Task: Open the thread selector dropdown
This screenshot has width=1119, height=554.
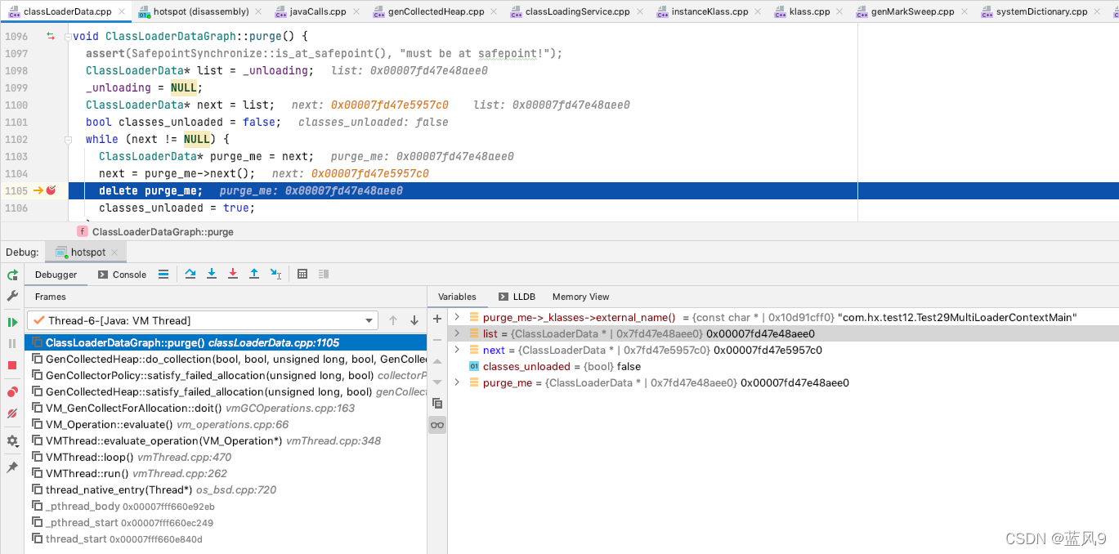Action: pyautogui.click(x=369, y=320)
